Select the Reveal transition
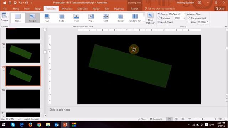 pyautogui.click(x=120, y=18)
